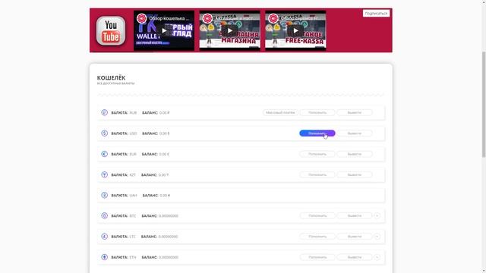Click Вывести in the LTC row

click(355, 237)
